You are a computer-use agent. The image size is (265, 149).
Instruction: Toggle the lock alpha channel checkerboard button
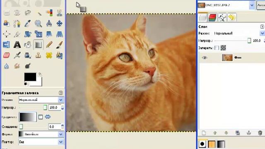(223, 48)
